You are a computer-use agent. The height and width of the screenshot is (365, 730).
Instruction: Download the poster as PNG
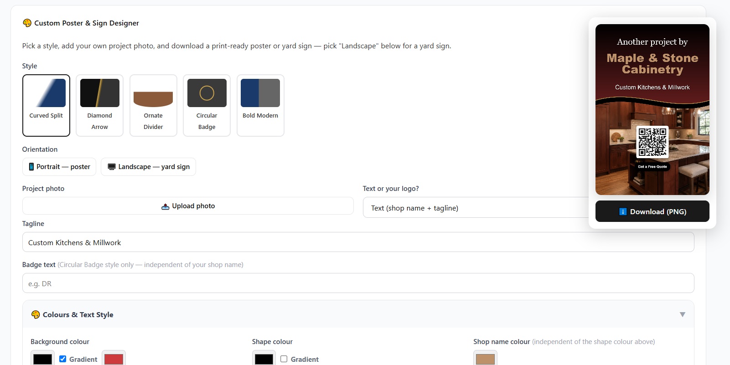(x=652, y=211)
